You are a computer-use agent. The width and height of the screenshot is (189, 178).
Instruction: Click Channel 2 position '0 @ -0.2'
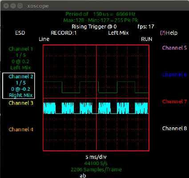coord(20,89)
